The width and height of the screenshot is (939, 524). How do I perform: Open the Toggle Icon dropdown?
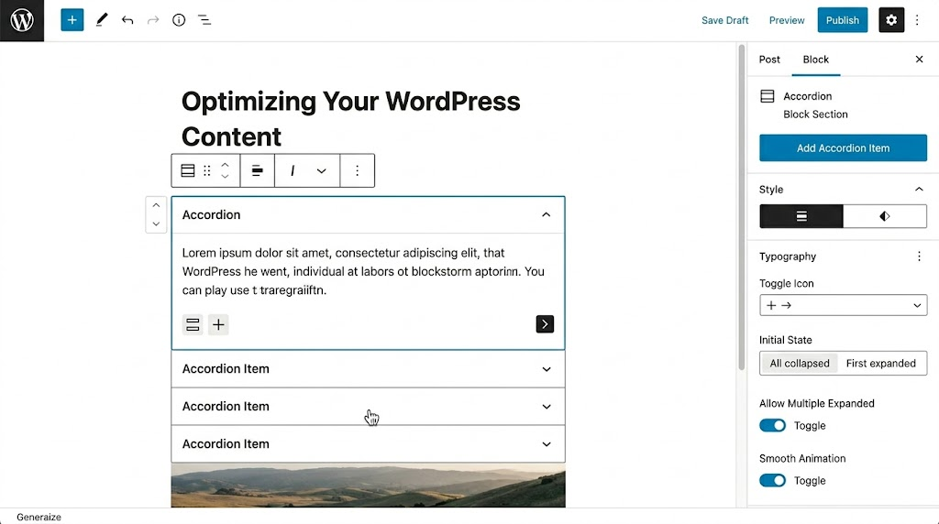point(843,305)
